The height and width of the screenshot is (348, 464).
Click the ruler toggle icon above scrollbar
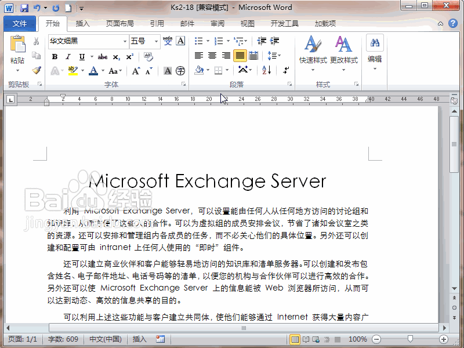coord(454,100)
